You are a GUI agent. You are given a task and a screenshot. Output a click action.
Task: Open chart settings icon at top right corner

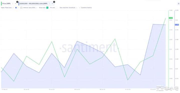178,4
